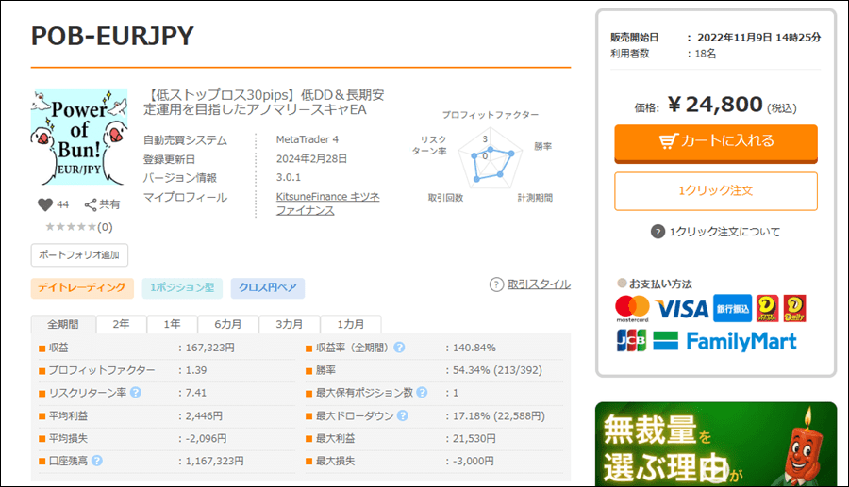The image size is (849, 487).
Task: Click help icon next to 最大ドローダウン
Action: (x=403, y=415)
